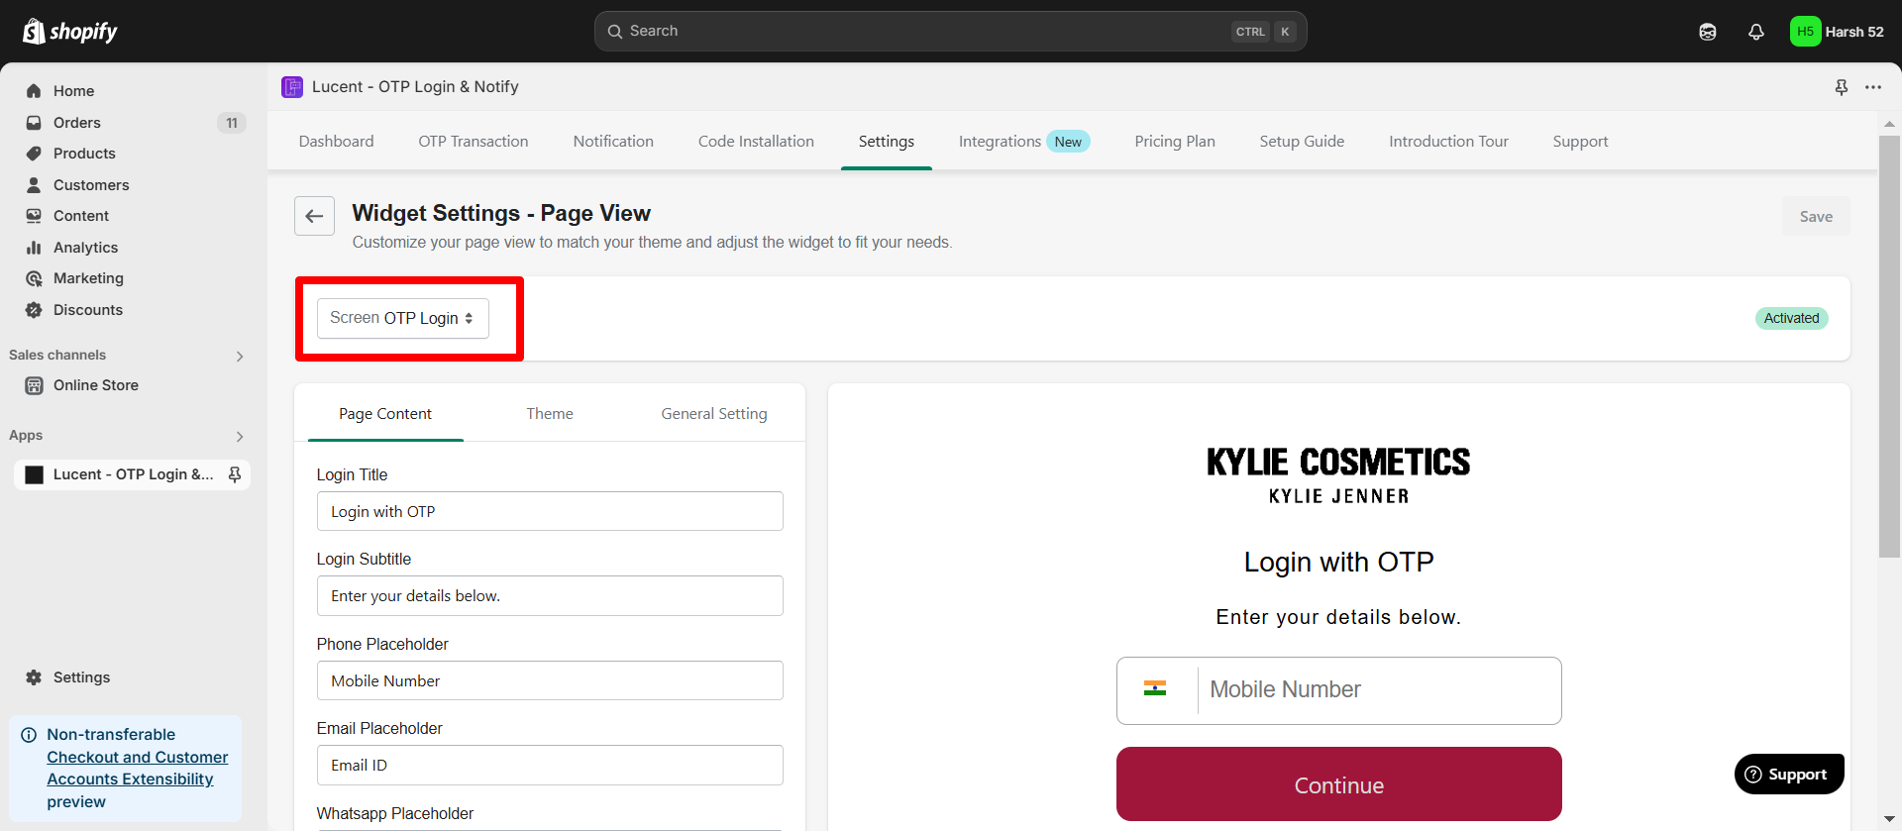The image size is (1902, 831).
Task: Open the notifications bell
Action: [1756, 32]
